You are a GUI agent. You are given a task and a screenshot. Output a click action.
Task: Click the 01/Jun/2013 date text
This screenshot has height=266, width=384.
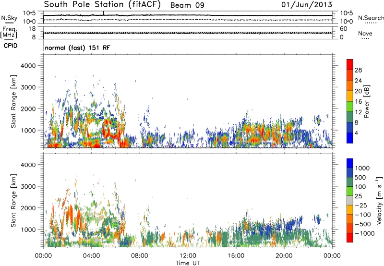pos(307,5)
